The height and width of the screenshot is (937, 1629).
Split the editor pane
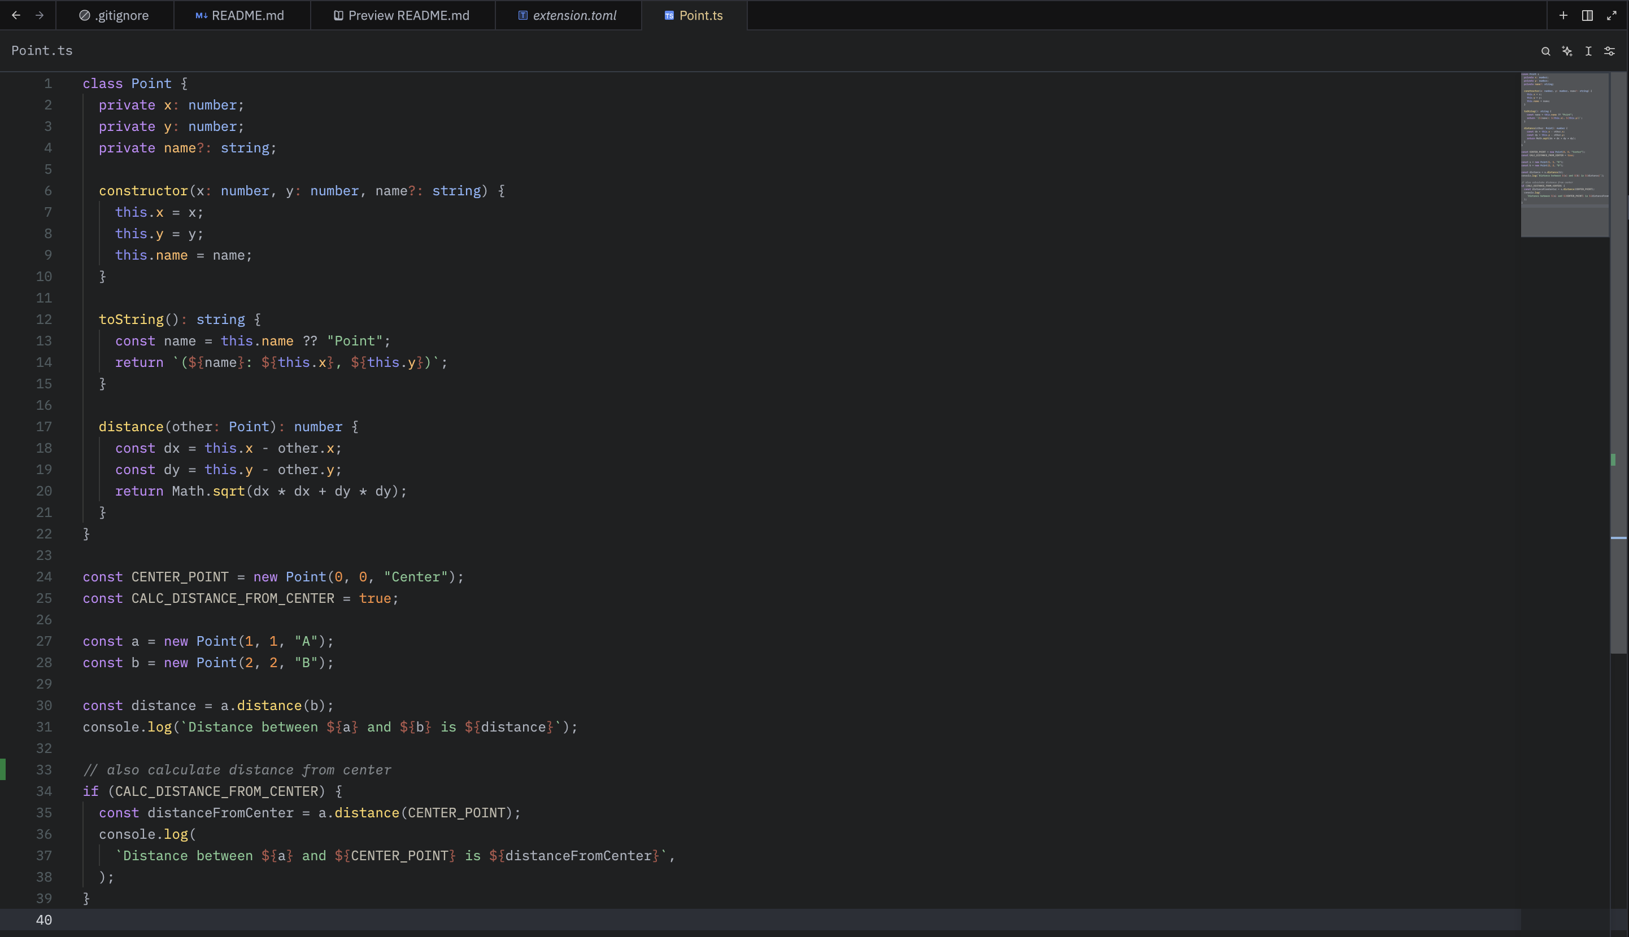(x=1587, y=15)
